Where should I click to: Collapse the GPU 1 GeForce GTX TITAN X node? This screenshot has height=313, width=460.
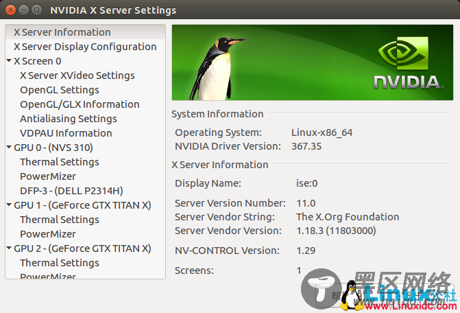click(9, 205)
